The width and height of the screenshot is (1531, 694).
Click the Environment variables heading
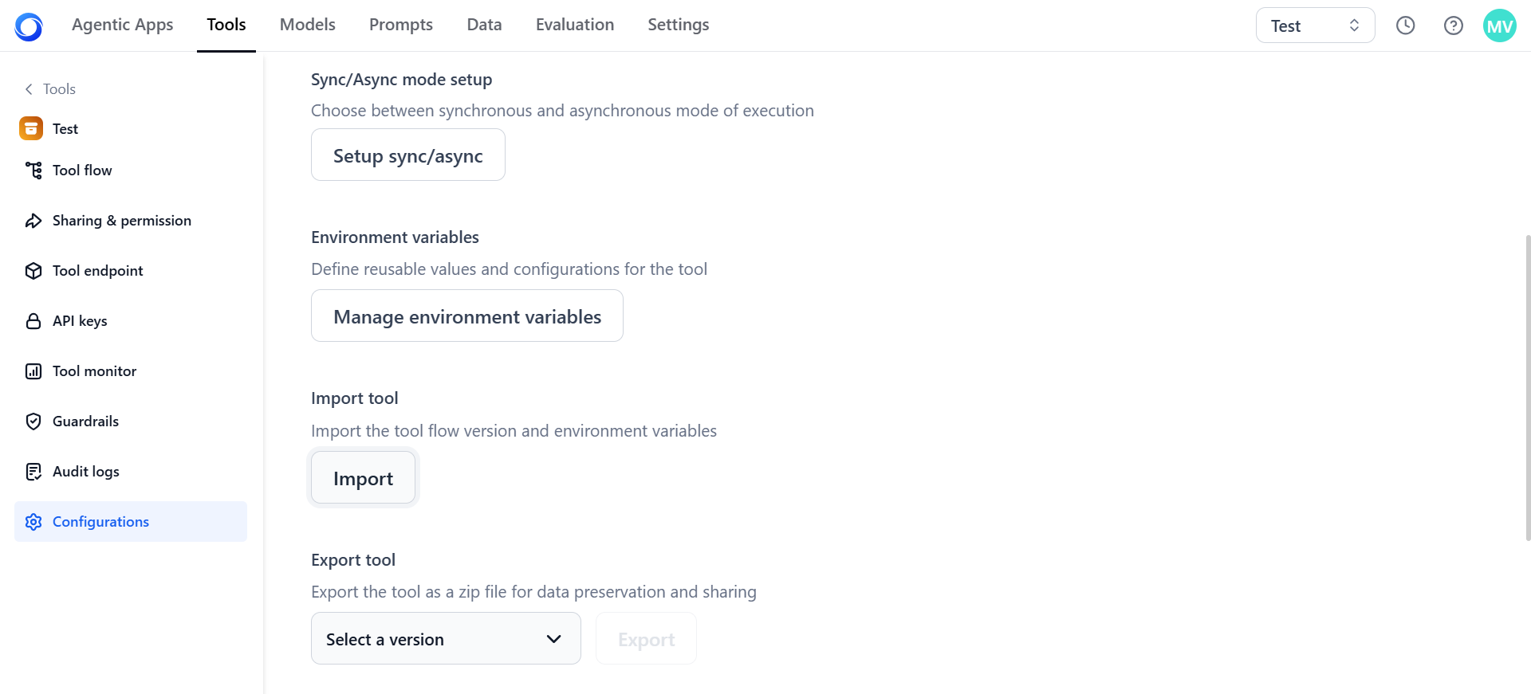[x=395, y=237]
